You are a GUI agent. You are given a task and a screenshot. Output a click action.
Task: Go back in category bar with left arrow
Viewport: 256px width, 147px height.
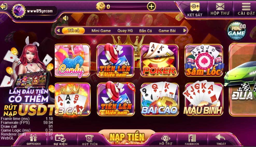pos(58,30)
